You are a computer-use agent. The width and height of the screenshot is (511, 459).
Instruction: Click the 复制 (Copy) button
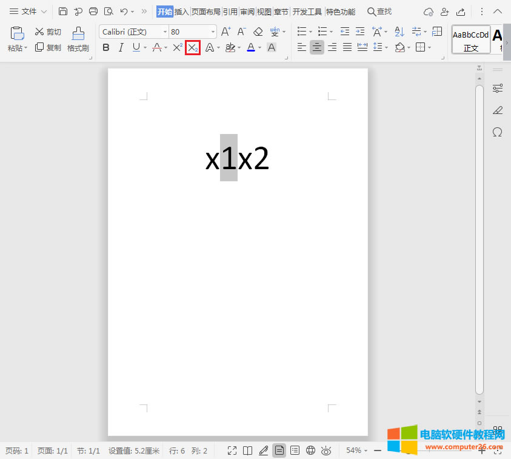[x=48, y=47]
